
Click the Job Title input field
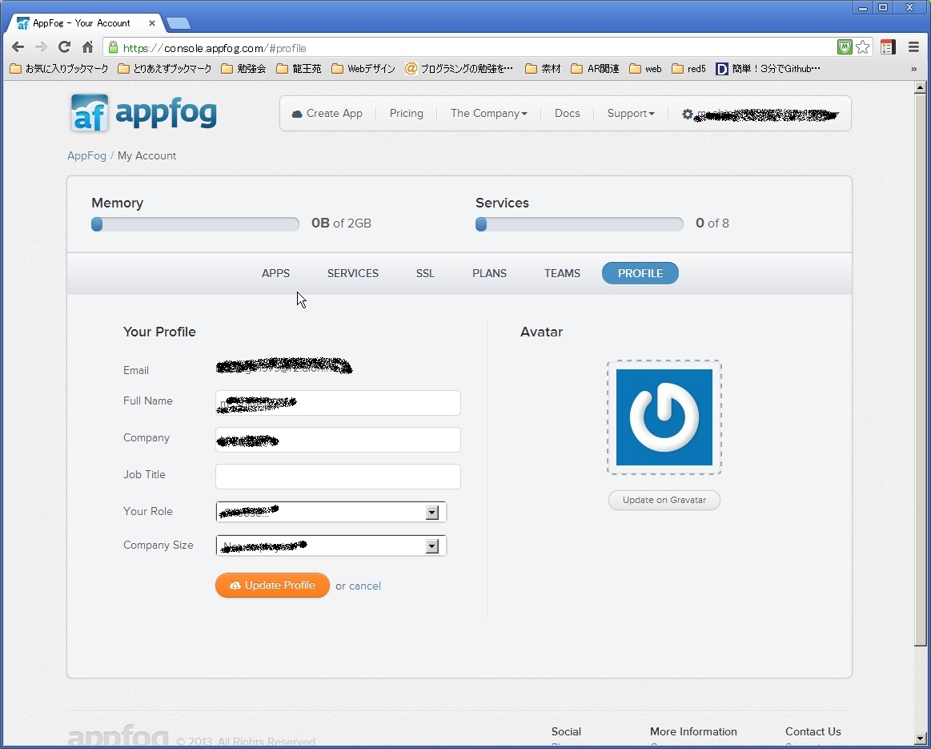tap(338, 477)
